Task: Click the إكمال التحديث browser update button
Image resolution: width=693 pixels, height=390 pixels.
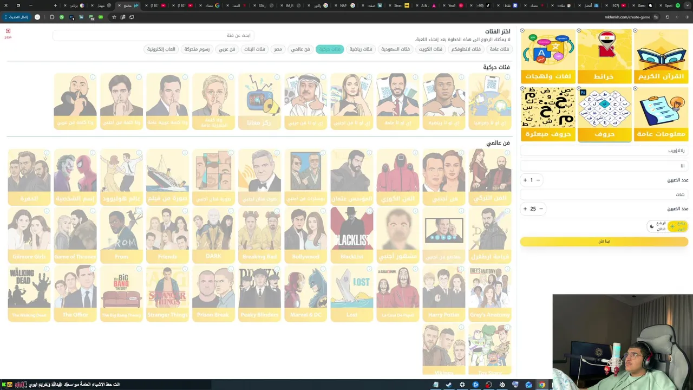Action: [17, 17]
